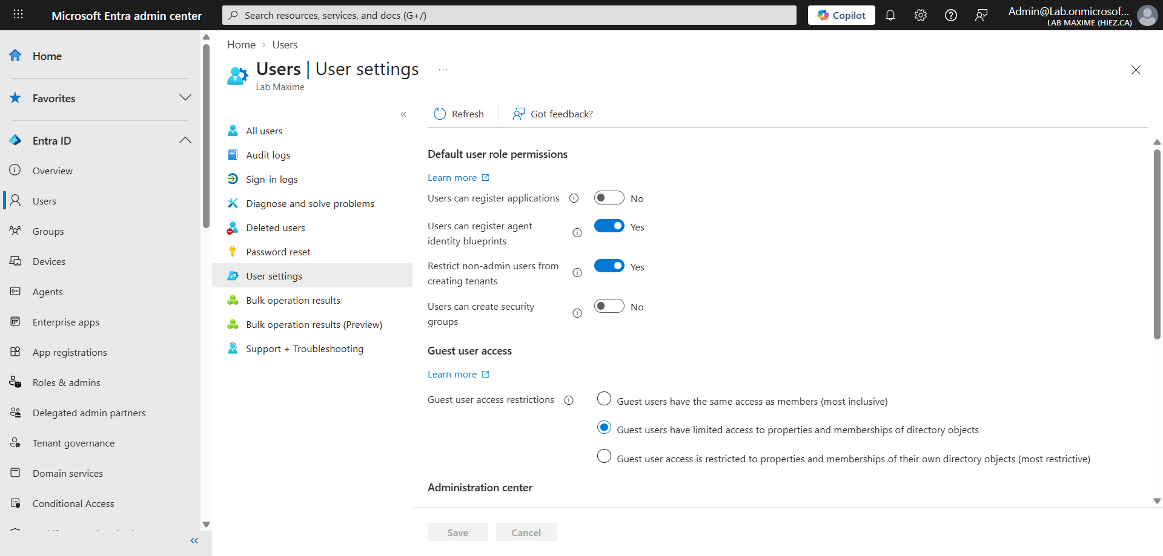Click info icon for Guest user access restrictions
This screenshot has height=556, width=1163.
(569, 401)
